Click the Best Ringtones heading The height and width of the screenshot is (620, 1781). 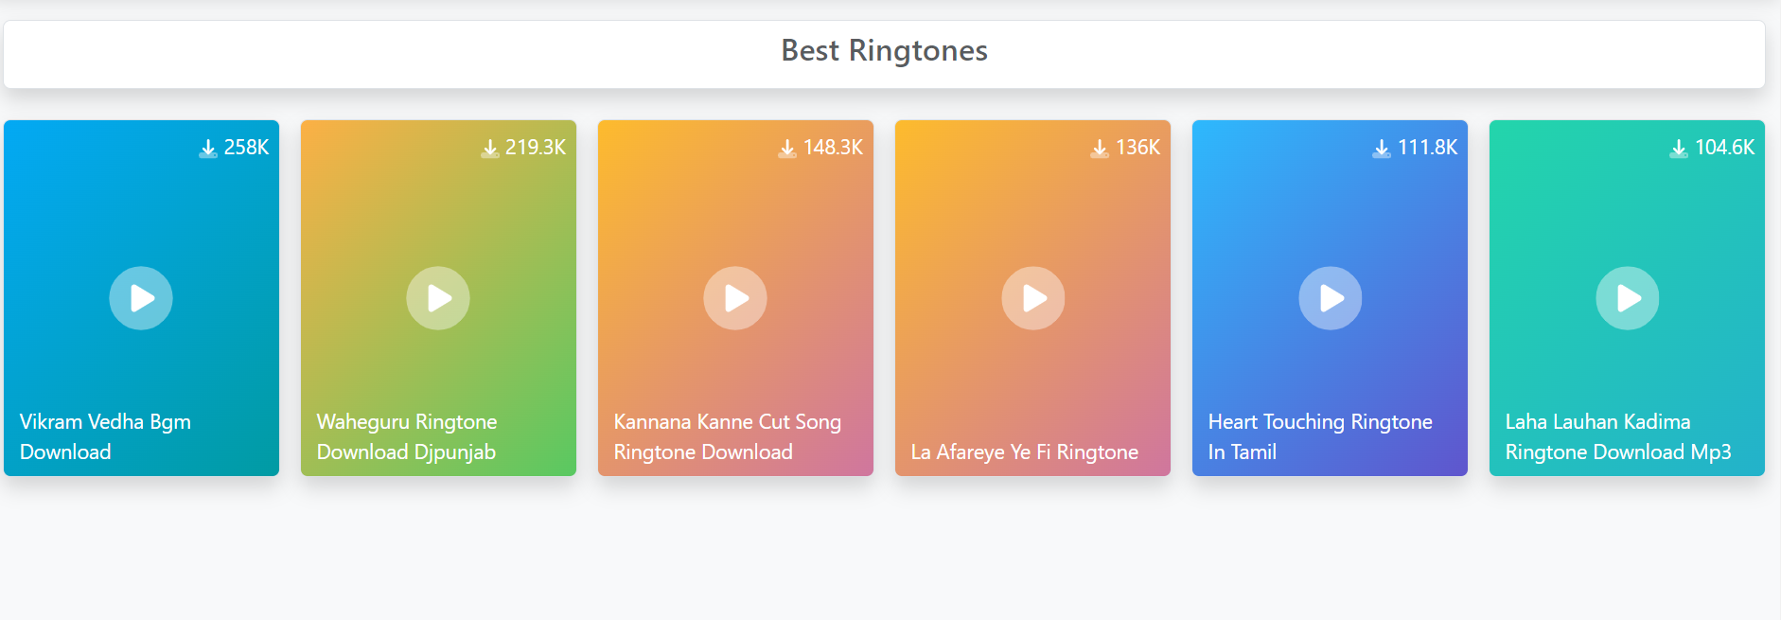(x=884, y=50)
